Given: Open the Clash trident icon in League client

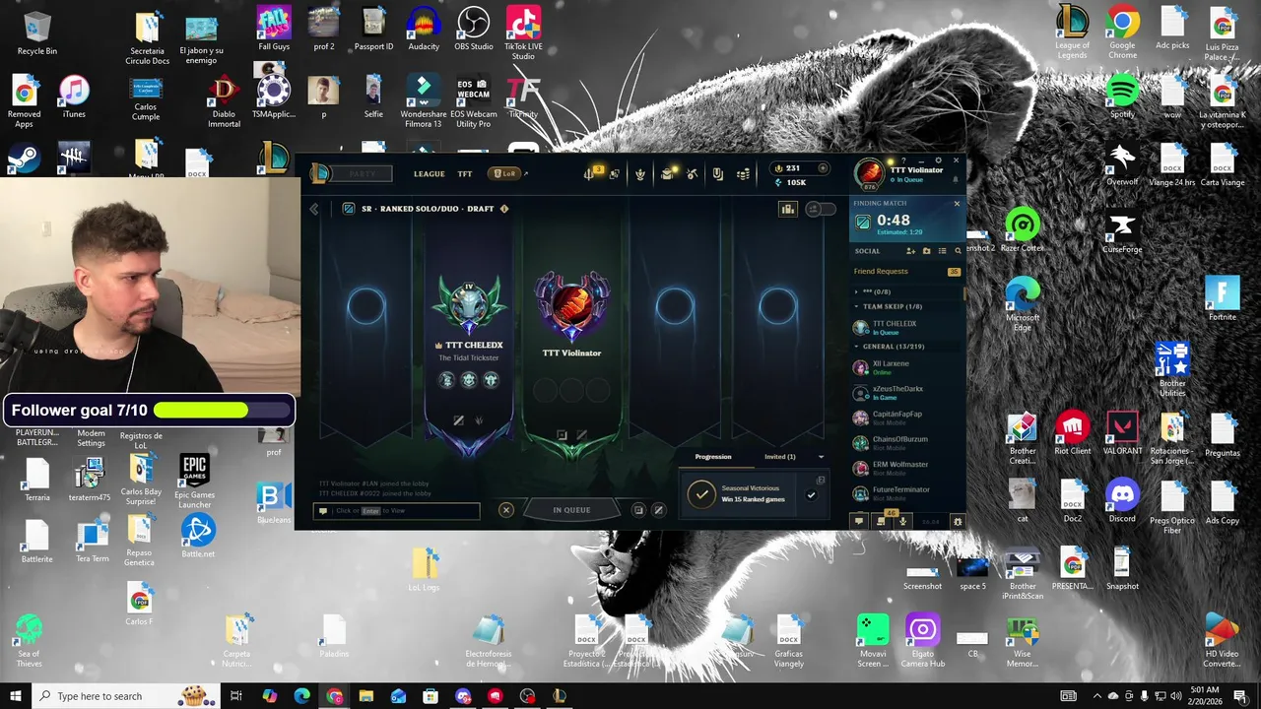Looking at the screenshot, I should pos(588,173).
